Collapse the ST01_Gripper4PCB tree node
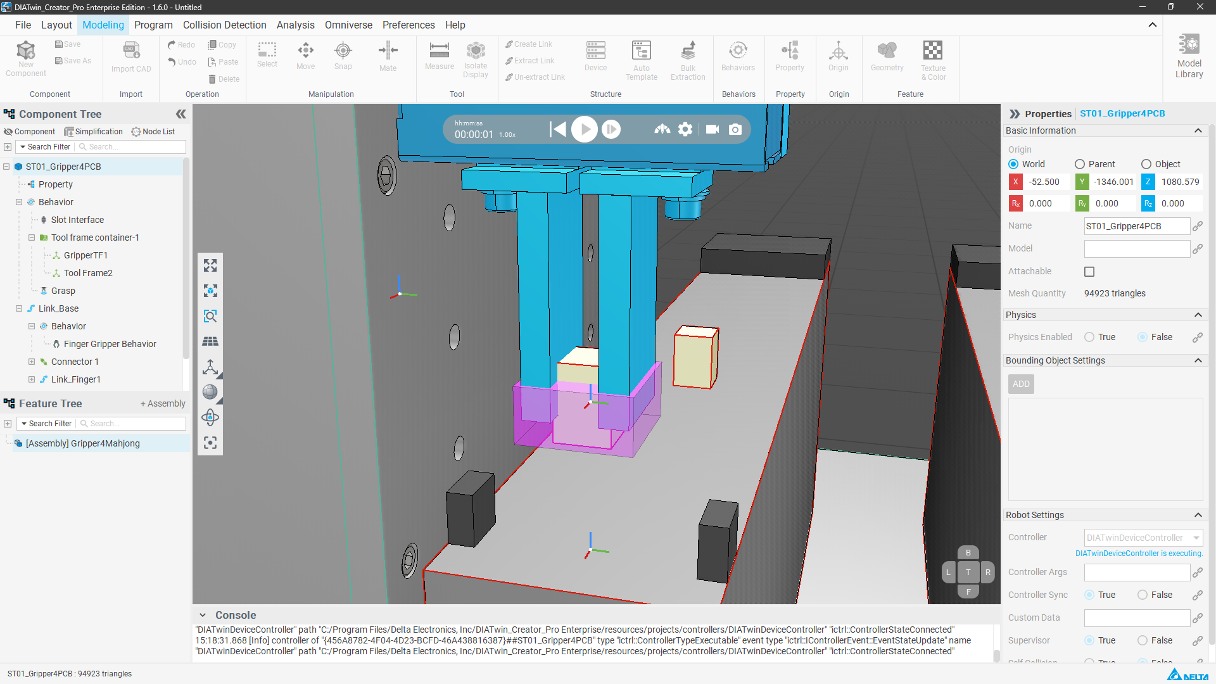Screen dimensions: 1216x684 [x=6, y=167]
